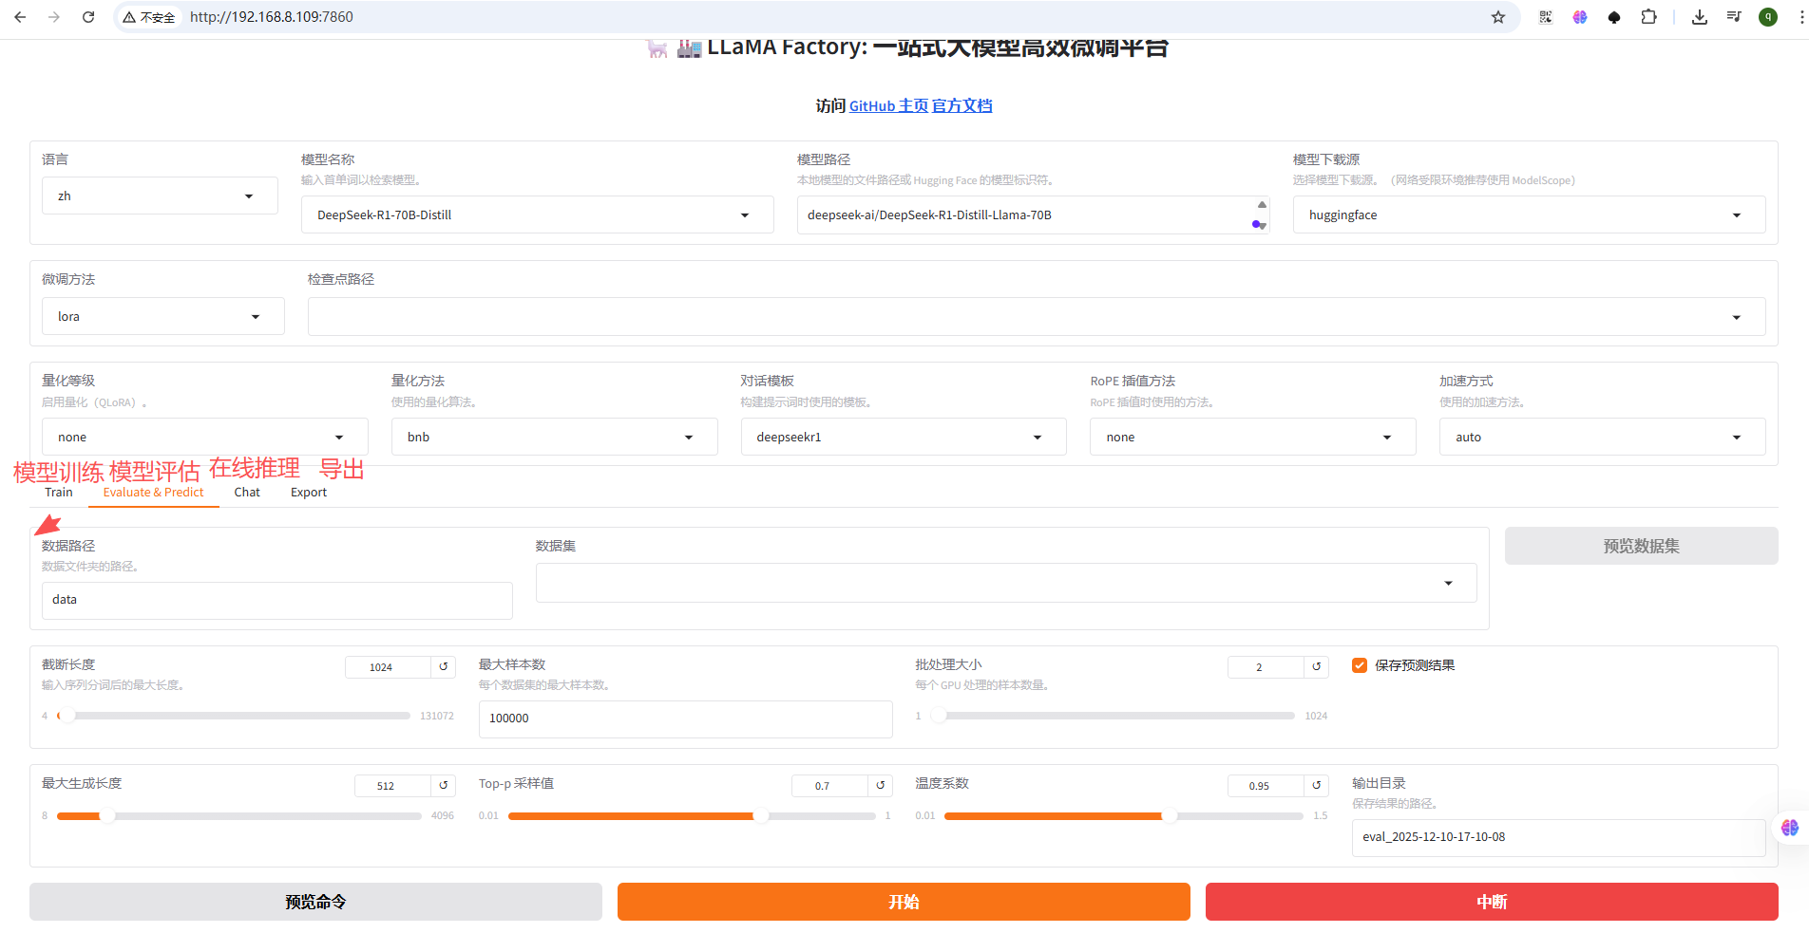Open browser downloads icon
Image resolution: width=1809 pixels, height=933 pixels.
[x=1700, y=17]
